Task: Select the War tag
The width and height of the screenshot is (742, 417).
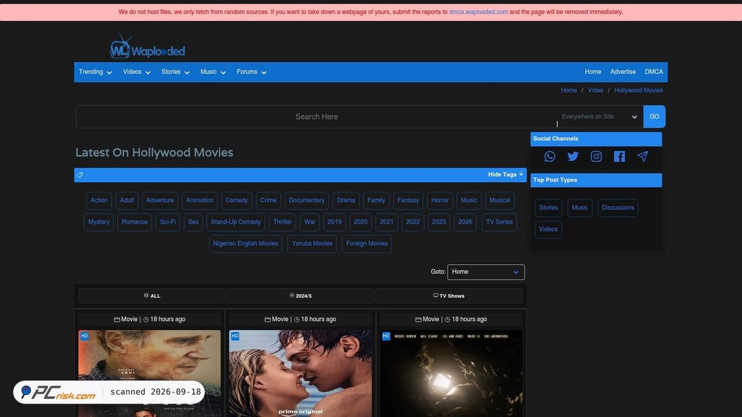Action: (310, 222)
